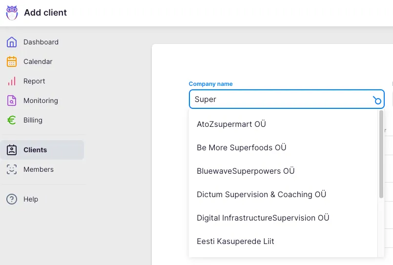Screen dimensions: 393x265
Task: Choose Digital InfrastructureSupervision OÜ option
Action: [263, 218]
